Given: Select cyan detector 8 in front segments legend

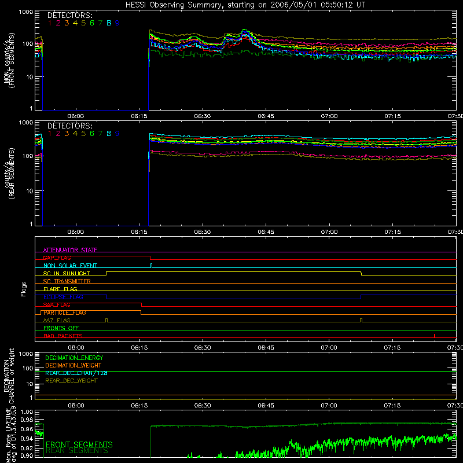Looking at the screenshot, I should pos(109,23).
